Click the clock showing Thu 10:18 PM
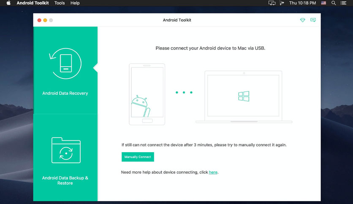The width and height of the screenshot is (353, 204). (x=302, y=3)
